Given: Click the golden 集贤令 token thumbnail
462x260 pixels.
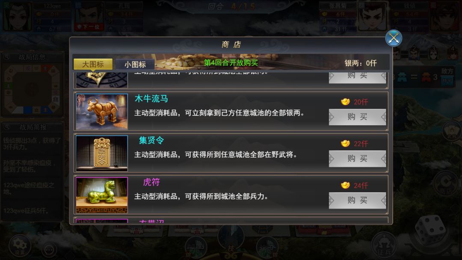Looking at the screenshot, I should 102,154.
